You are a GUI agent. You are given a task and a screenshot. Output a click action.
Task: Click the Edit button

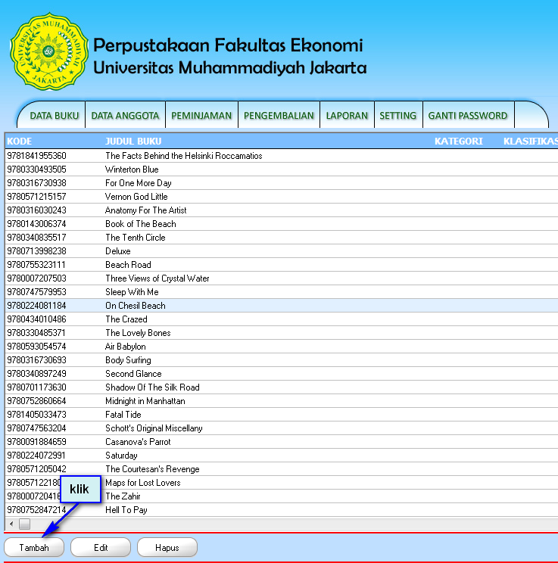[x=101, y=548]
